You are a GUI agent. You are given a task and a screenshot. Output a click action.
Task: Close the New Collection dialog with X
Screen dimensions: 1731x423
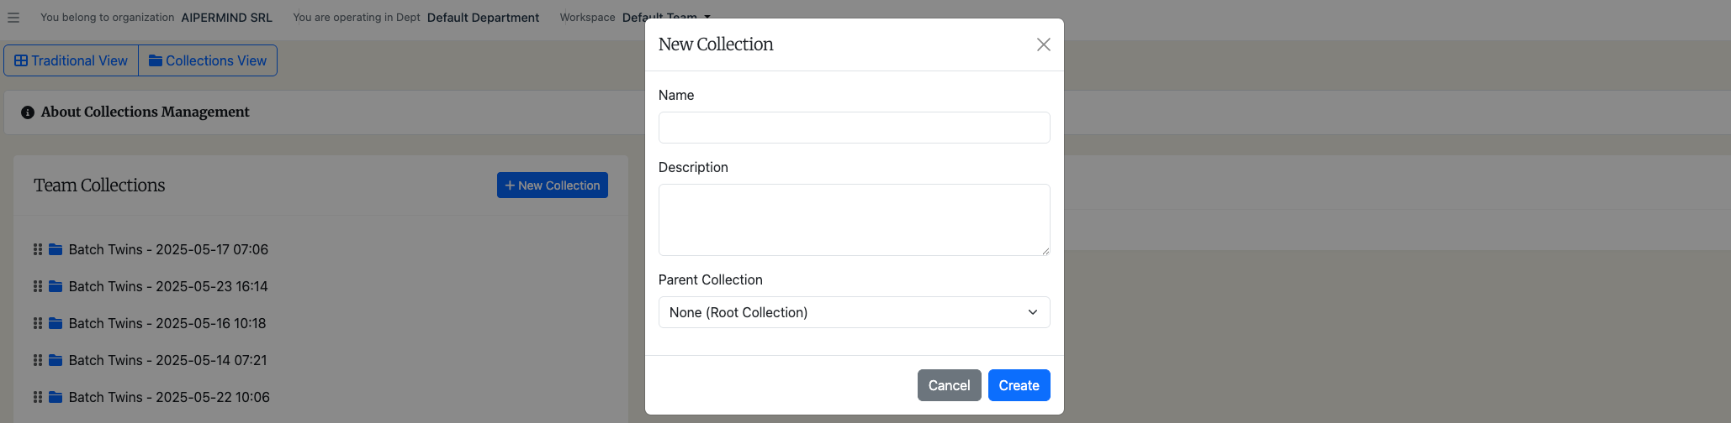pos(1043,44)
